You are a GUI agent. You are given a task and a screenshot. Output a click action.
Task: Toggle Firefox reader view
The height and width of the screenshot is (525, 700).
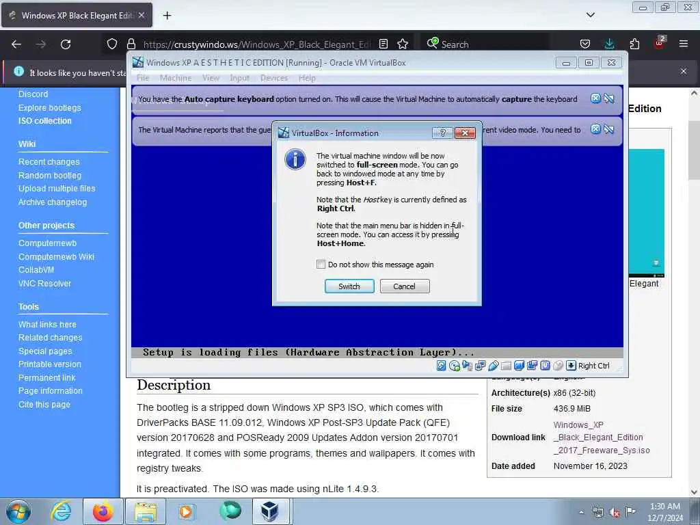point(383,44)
